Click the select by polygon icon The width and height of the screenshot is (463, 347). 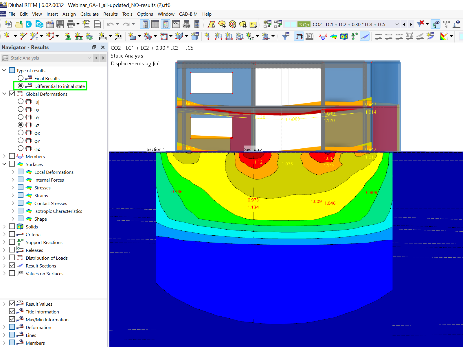(x=212, y=24)
